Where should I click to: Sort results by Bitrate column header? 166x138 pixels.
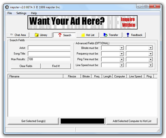tap(86, 76)
